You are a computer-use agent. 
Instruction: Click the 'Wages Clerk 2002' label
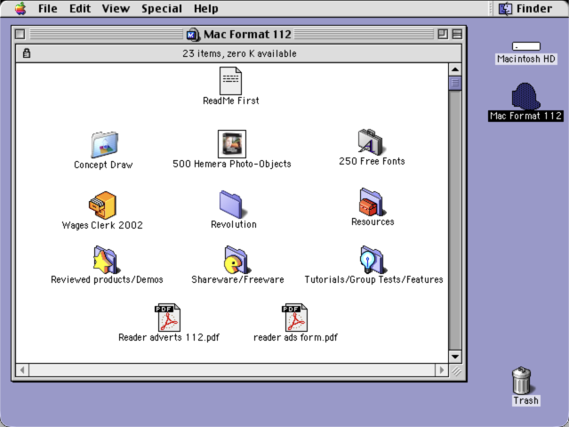(102, 225)
